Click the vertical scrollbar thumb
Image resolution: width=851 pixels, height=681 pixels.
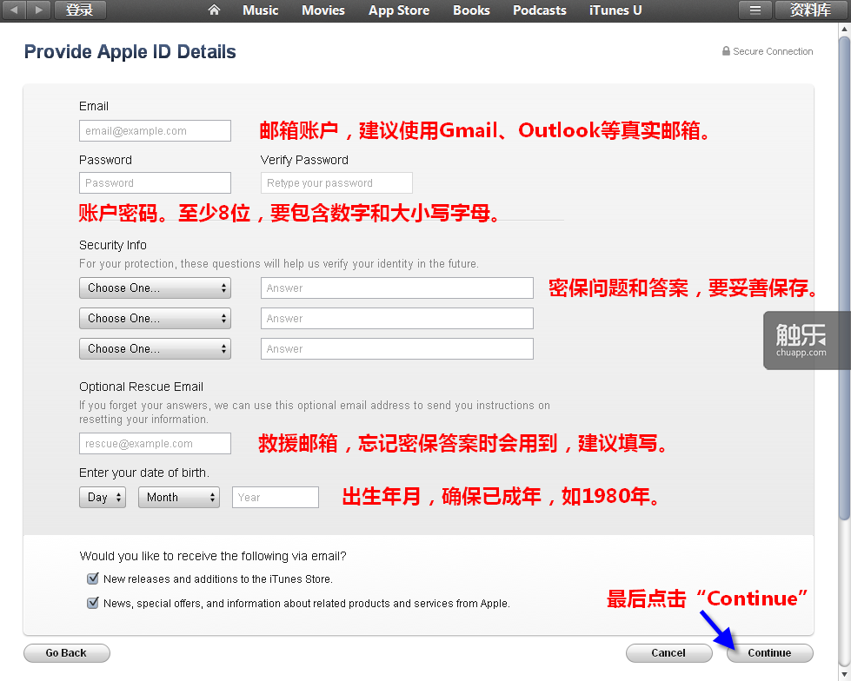845,278
